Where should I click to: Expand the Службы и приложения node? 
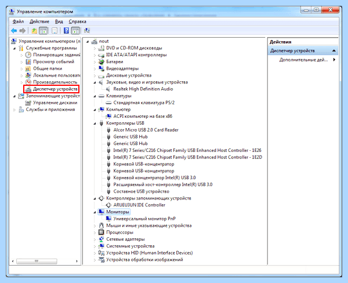click(14, 110)
